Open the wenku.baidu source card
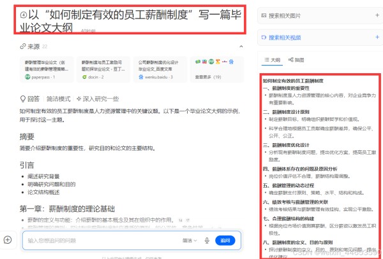 160,69
